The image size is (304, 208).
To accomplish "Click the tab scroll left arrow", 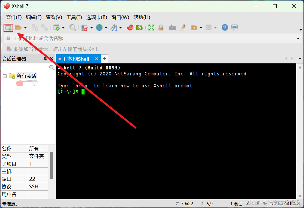I will [286, 59].
